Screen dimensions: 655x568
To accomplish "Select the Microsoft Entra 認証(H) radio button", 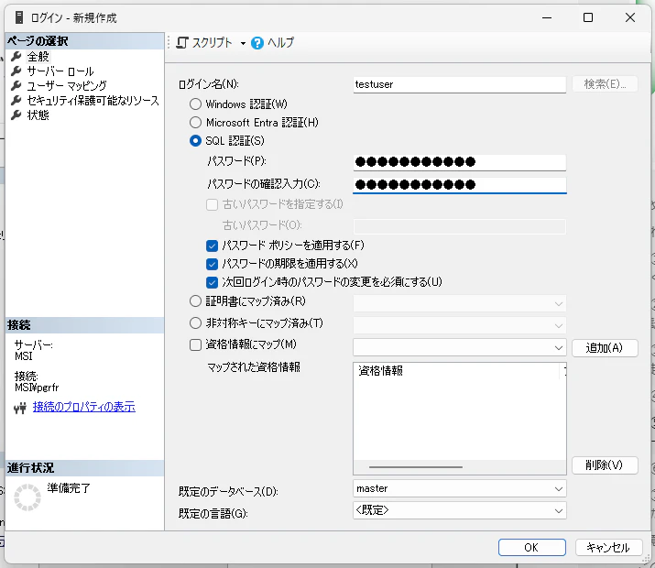I will point(195,123).
